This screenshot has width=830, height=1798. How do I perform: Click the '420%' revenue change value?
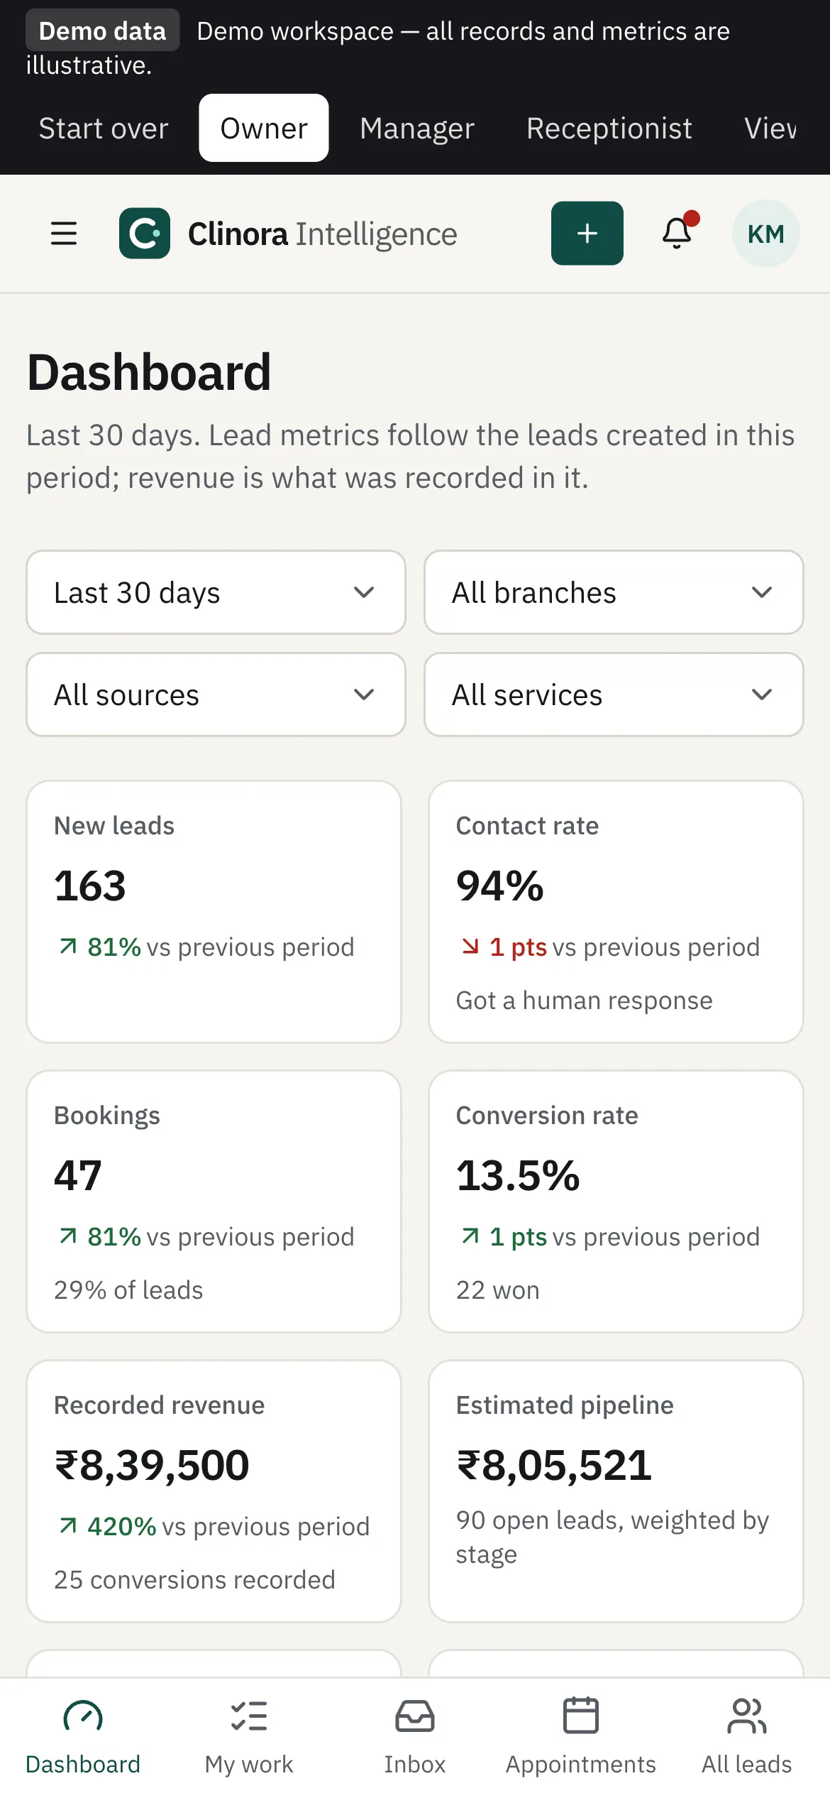click(x=121, y=1526)
